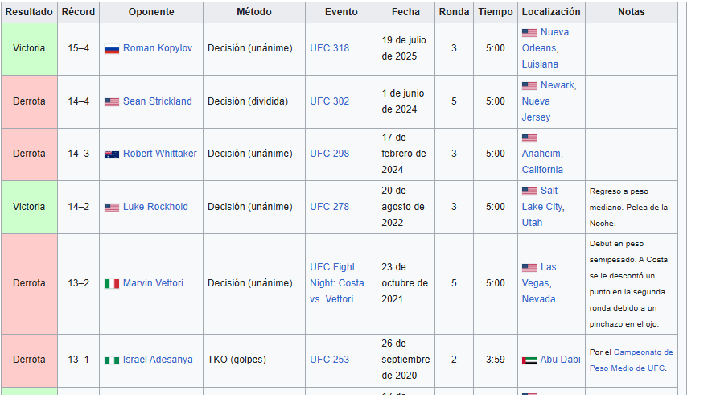Click the Fecha column header
Screen dimensions: 712x395
tap(405, 12)
